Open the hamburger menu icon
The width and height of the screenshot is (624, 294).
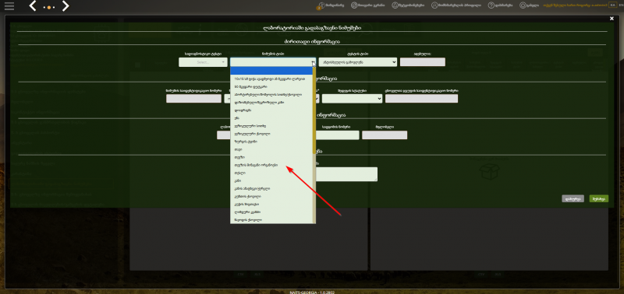tap(9, 6)
